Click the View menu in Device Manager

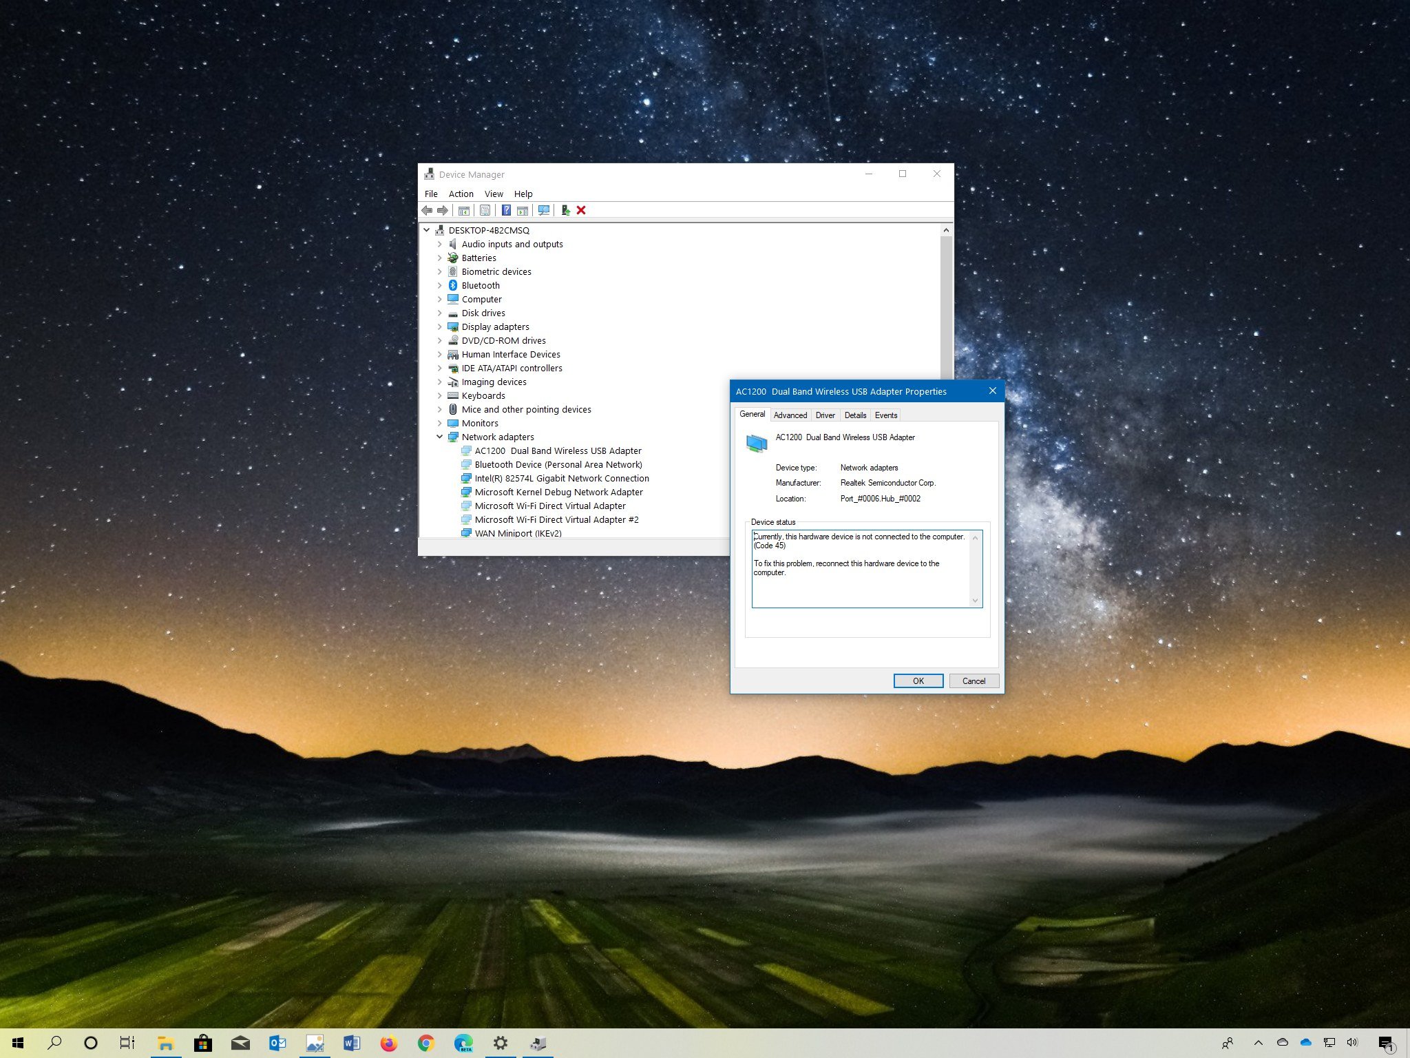(x=493, y=192)
